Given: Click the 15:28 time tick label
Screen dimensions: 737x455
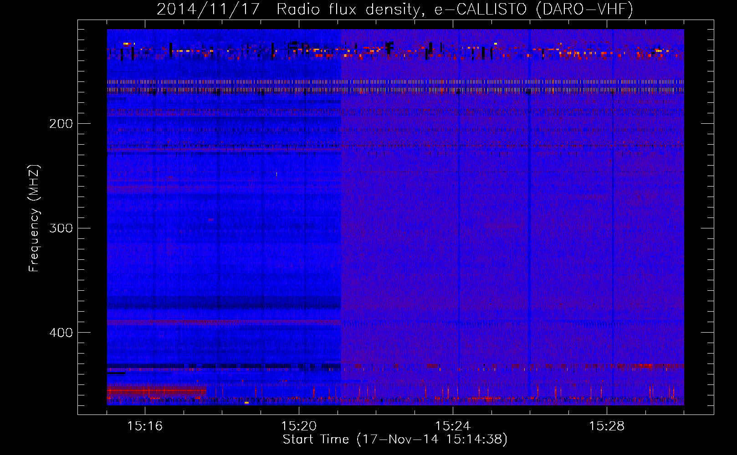Looking at the screenshot, I should coord(607,426).
